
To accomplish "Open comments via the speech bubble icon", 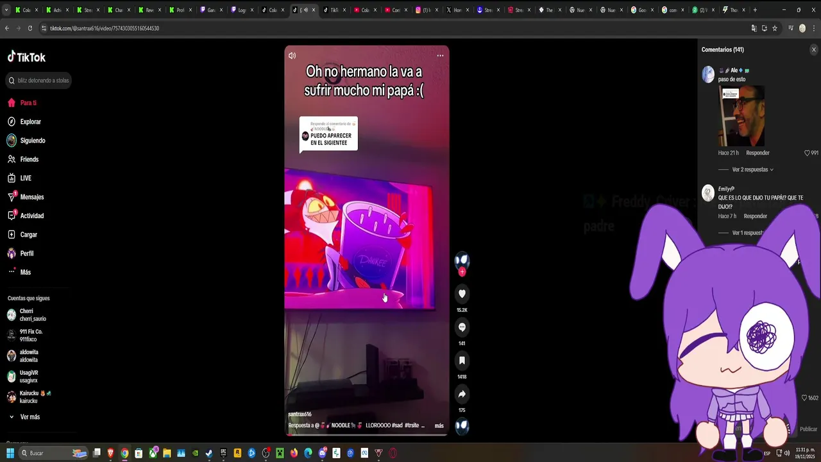I will coord(462,327).
